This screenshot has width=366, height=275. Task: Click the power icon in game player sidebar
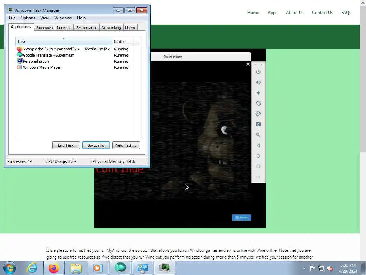[x=258, y=72]
